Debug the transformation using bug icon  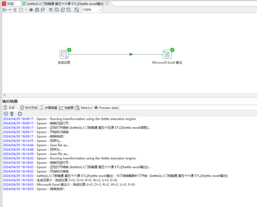pyautogui.click(x=37, y=10)
